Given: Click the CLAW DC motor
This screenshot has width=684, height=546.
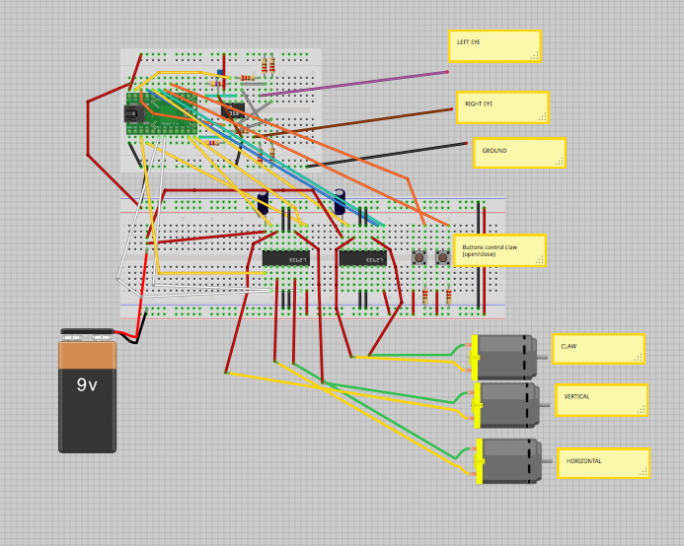Looking at the screenshot, I should click(x=506, y=358).
